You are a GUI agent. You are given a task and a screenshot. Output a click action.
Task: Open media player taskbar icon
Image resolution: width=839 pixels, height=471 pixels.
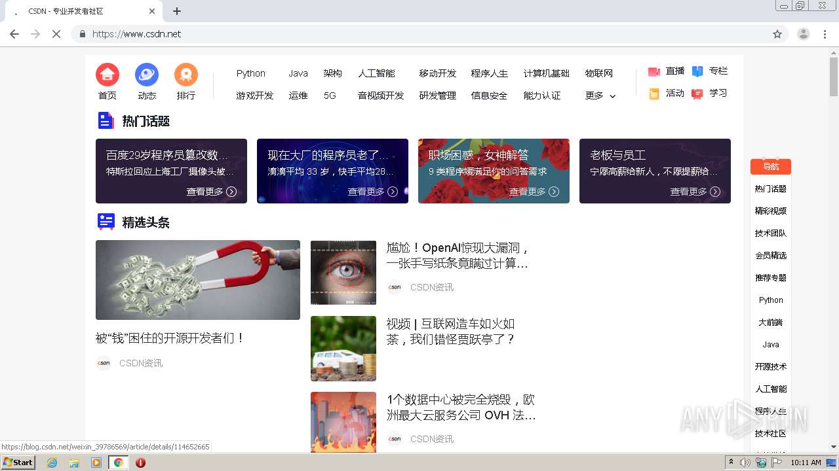pos(96,462)
